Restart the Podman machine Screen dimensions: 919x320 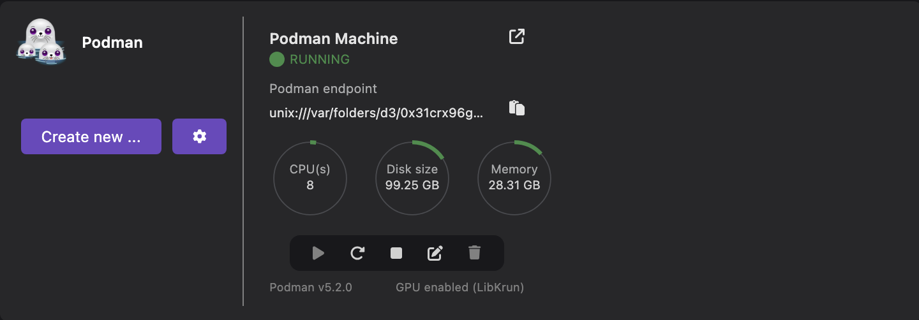(x=357, y=254)
